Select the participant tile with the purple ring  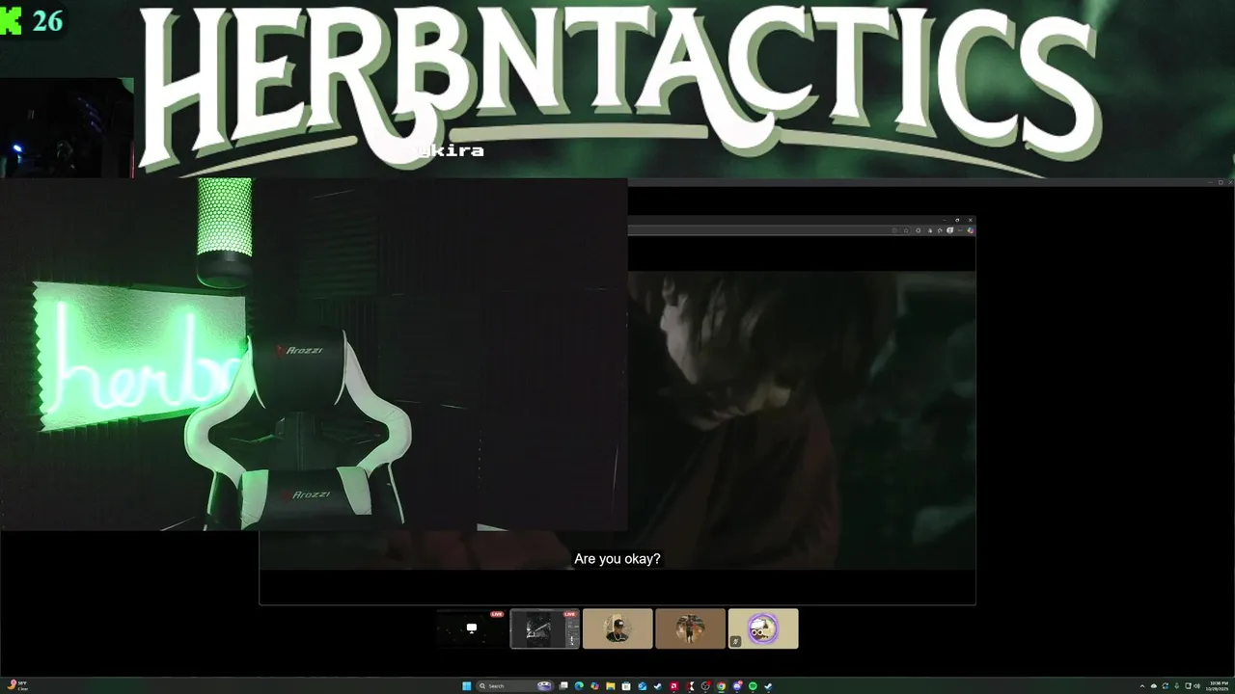pyautogui.click(x=763, y=628)
